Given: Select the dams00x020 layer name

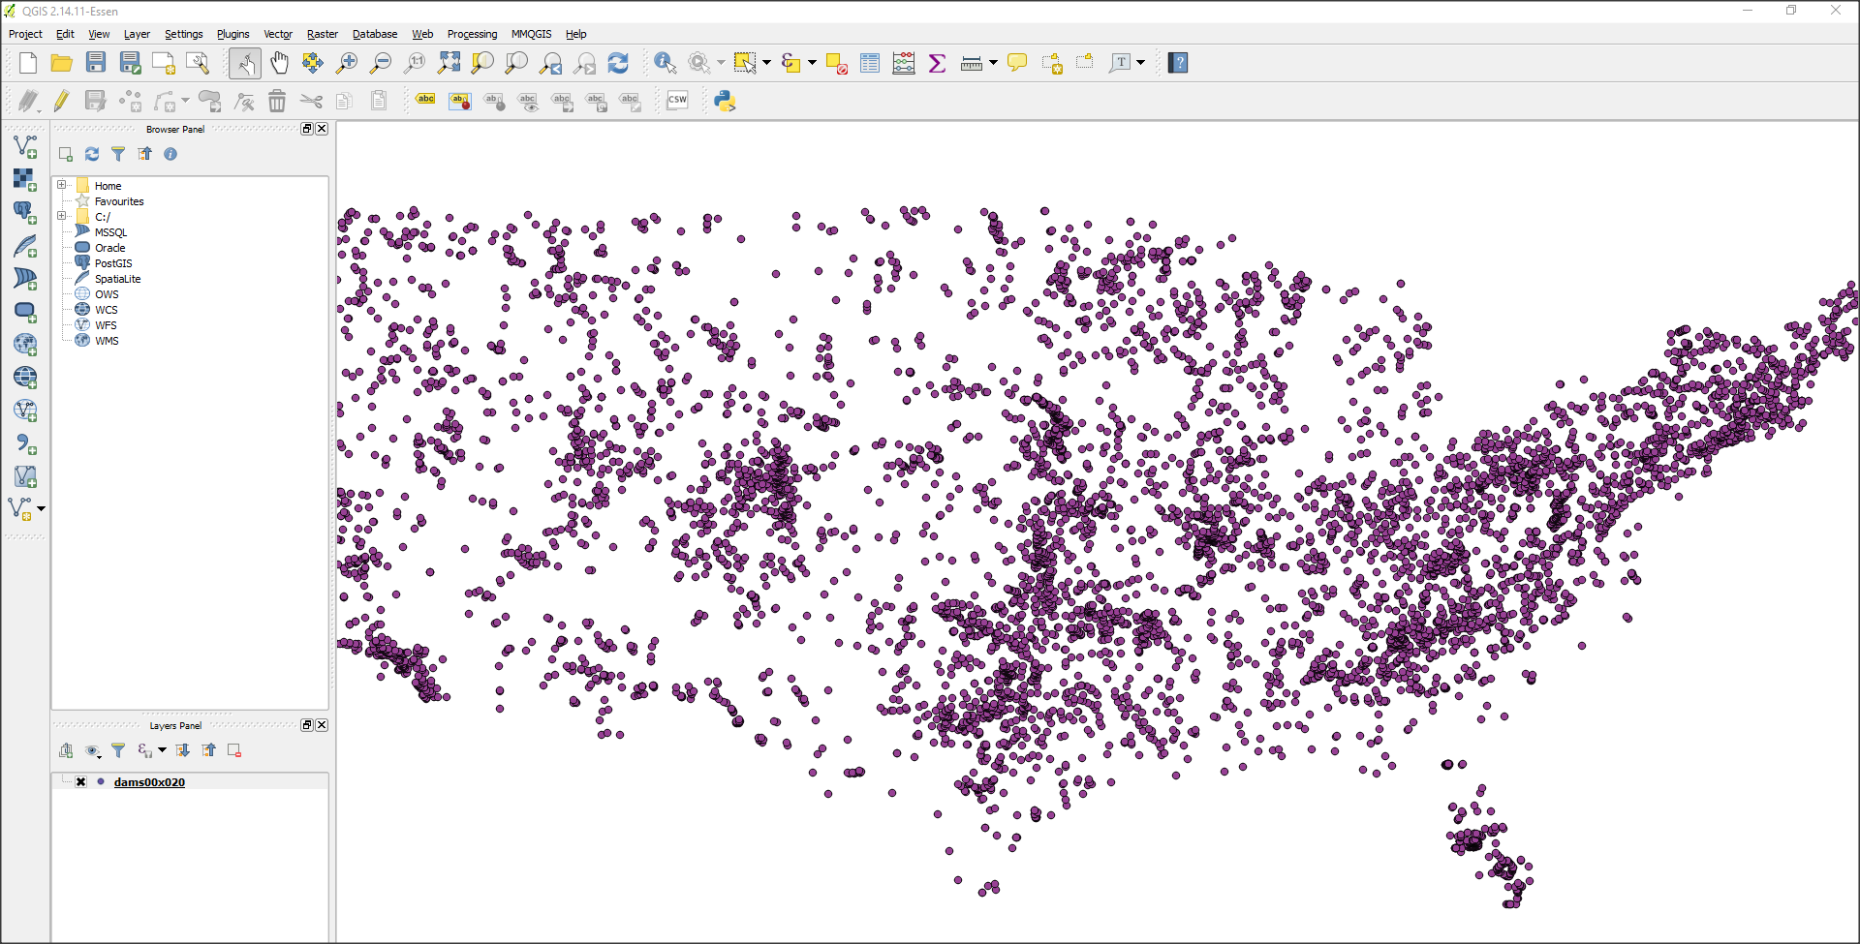Looking at the screenshot, I should pos(149,782).
